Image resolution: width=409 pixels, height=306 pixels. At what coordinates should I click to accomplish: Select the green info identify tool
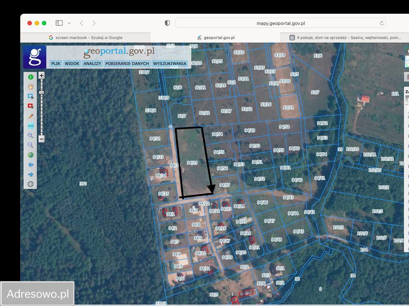pyautogui.click(x=31, y=77)
